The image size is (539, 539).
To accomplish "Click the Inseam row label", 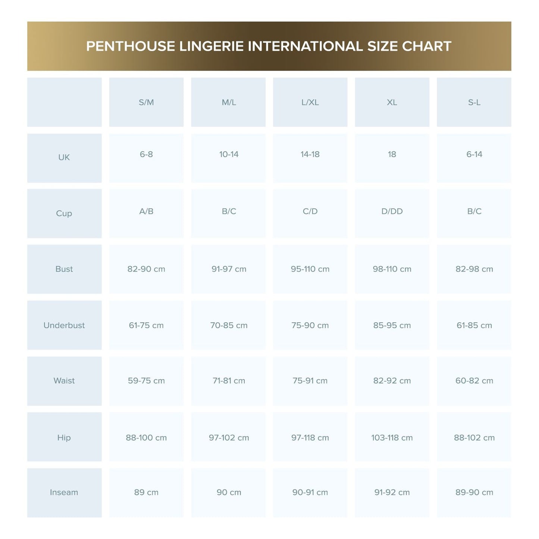I will [64, 492].
